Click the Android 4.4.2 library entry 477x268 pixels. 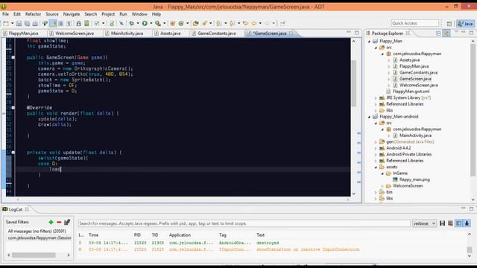[x=398, y=148]
